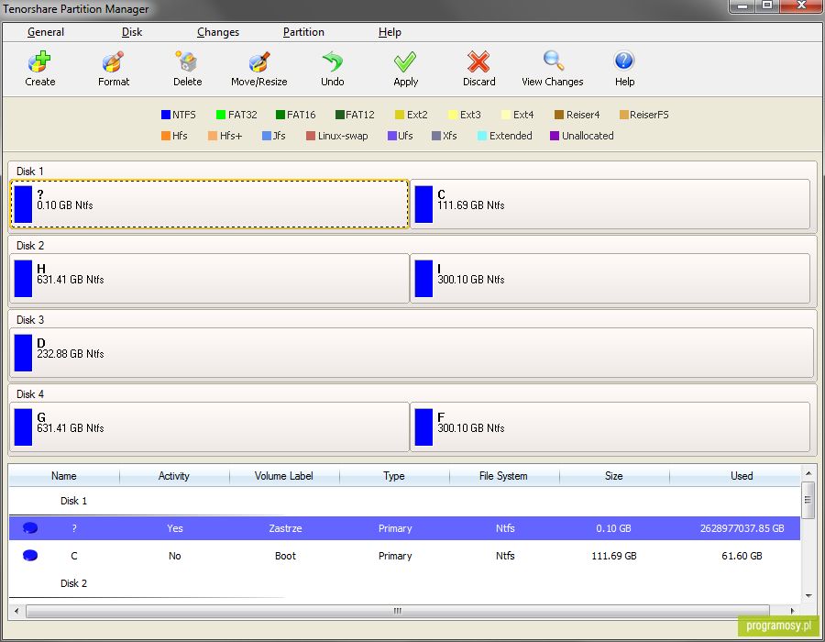Click the blue Help question icon
This screenshot has width=825, height=642.
pos(624,61)
